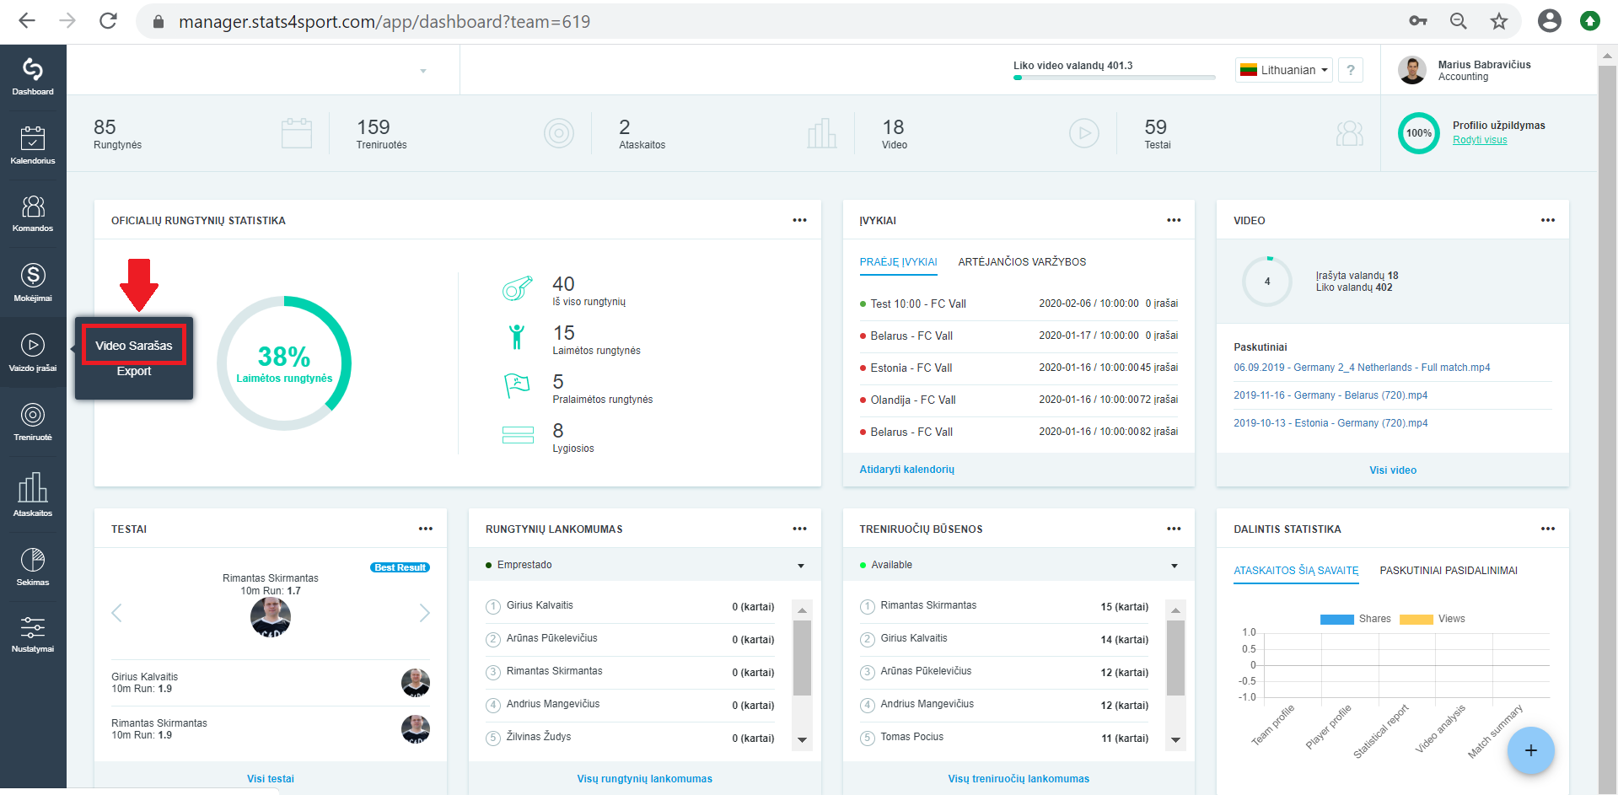Click the browser zoom magnifier icon

1458,21
